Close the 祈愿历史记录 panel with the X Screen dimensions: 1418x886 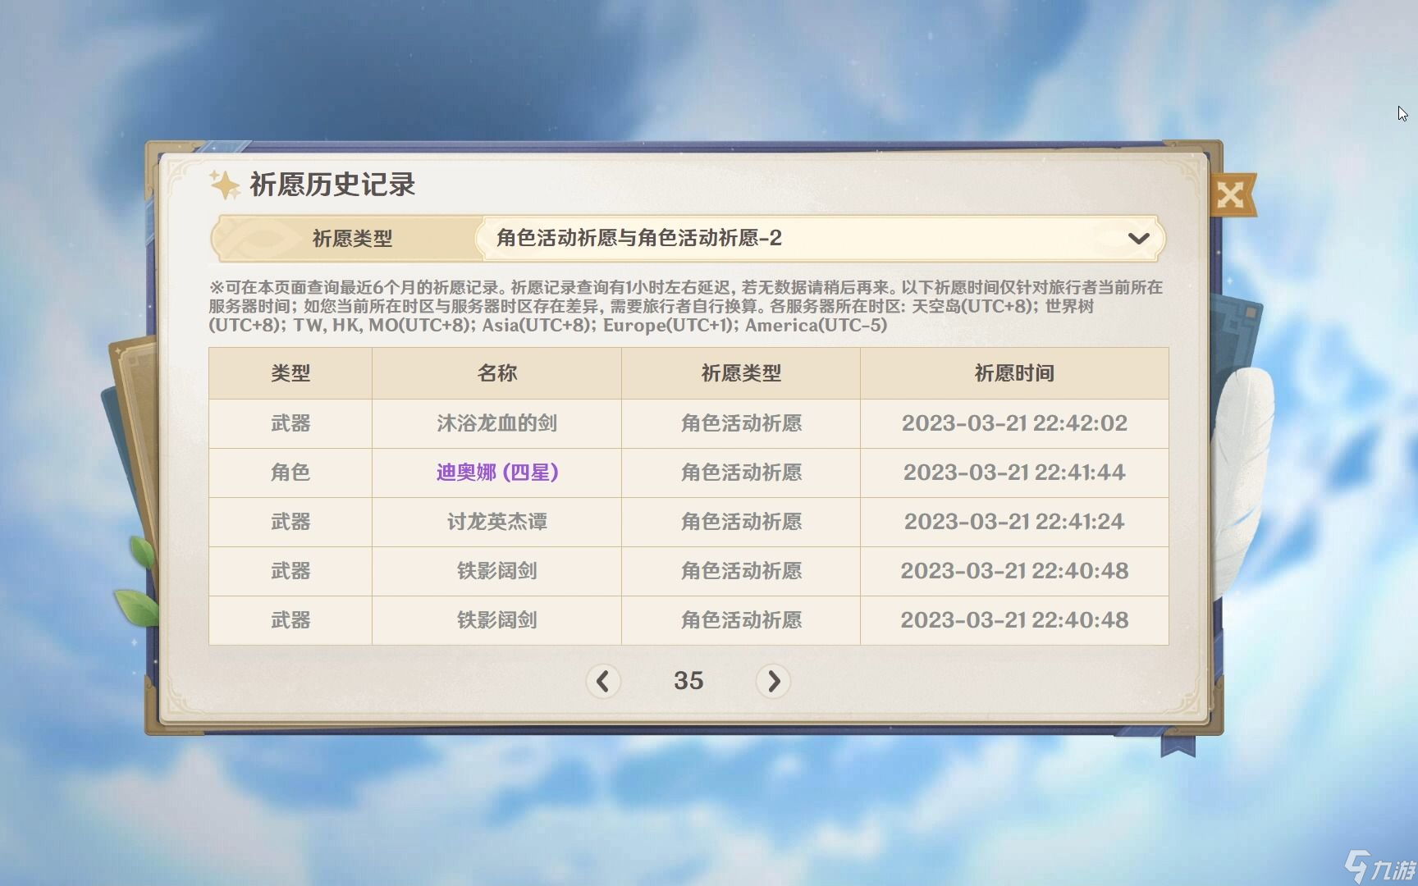point(1231,195)
